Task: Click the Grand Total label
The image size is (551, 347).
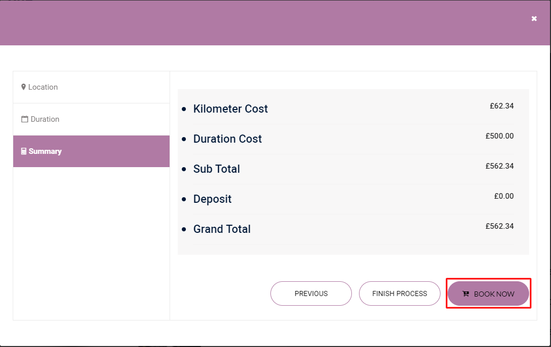Action: [x=222, y=229]
